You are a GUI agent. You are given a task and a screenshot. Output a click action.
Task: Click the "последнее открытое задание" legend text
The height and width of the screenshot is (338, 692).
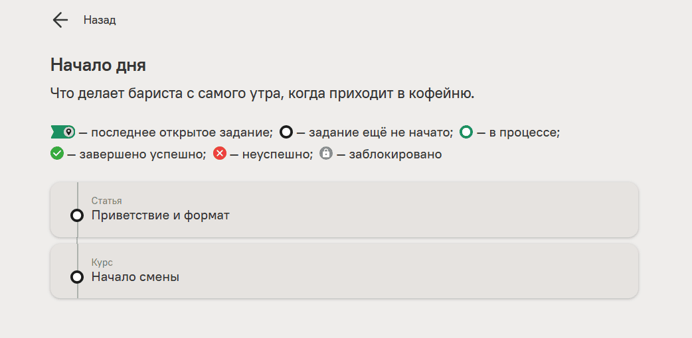[x=181, y=133]
